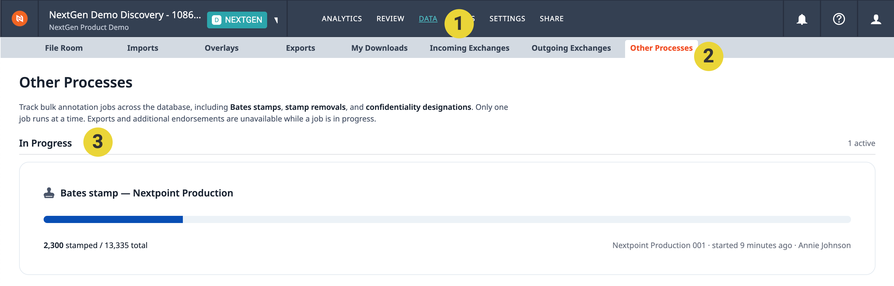Click the Bates stamp job icon
The width and height of the screenshot is (894, 286).
pos(49,193)
